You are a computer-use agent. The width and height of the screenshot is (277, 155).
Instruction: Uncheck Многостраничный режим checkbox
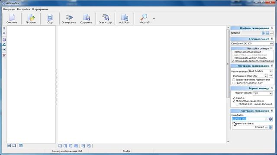click(234, 101)
